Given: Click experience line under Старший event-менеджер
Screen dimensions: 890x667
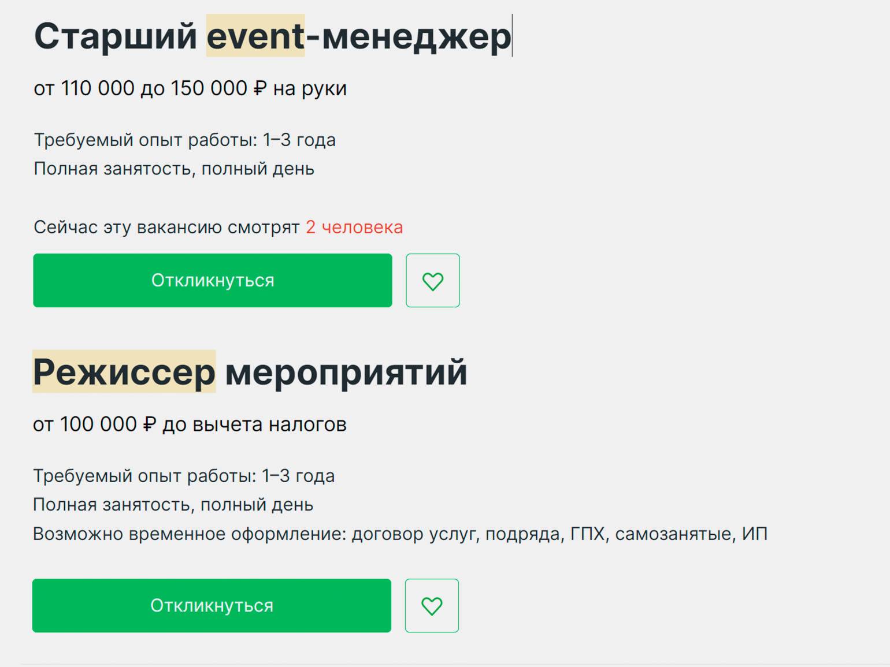Looking at the screenshot, I should point(184,140).
